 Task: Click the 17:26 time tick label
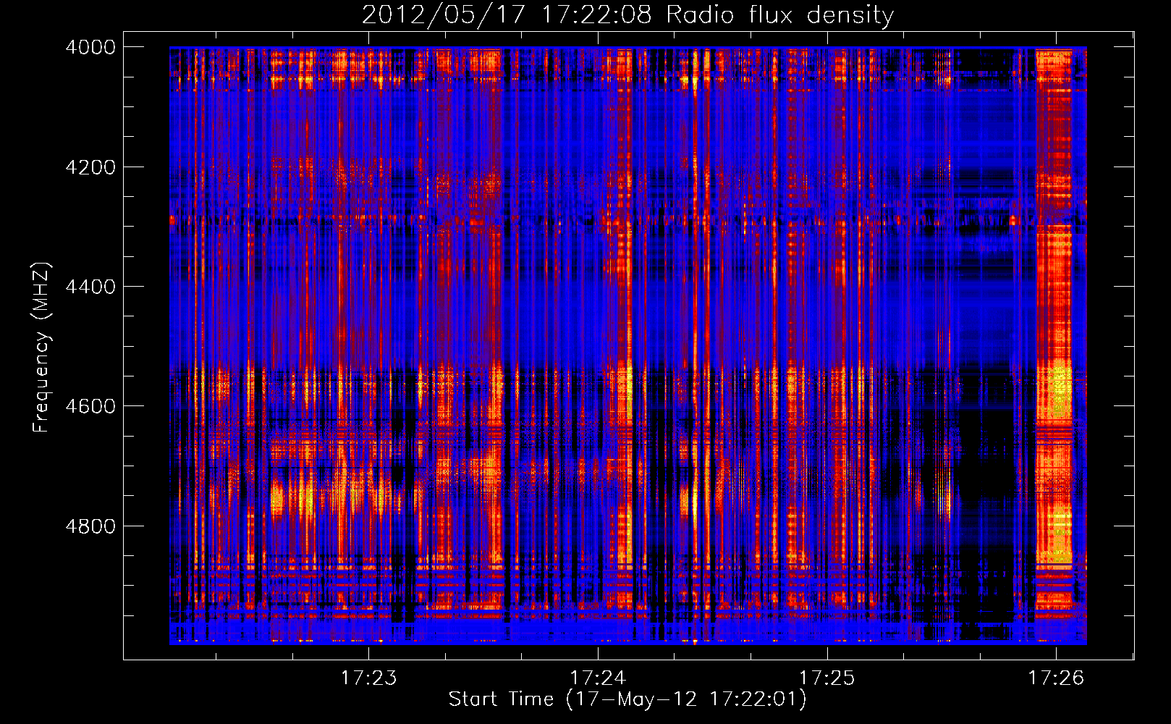(1056, 678)
